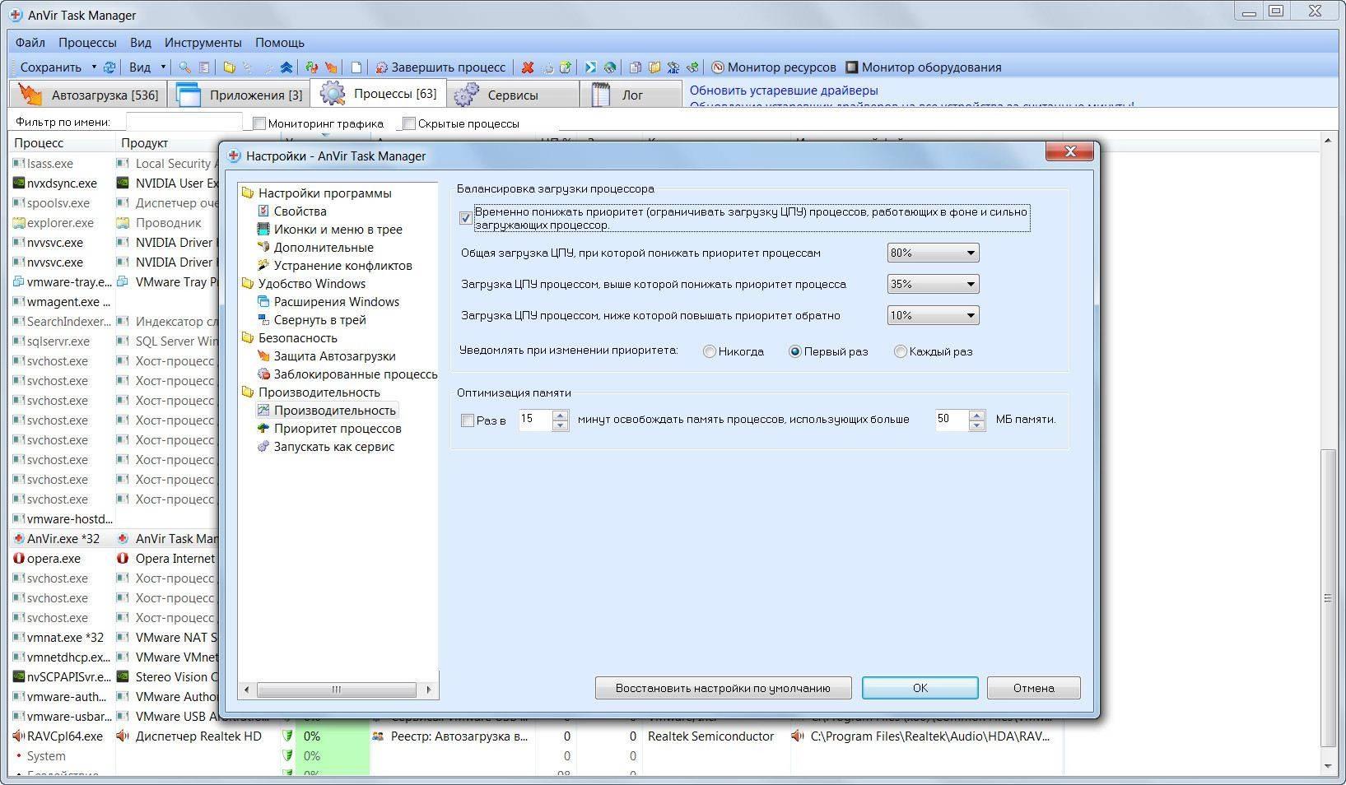Open the Помощь menu

(280, 43)
